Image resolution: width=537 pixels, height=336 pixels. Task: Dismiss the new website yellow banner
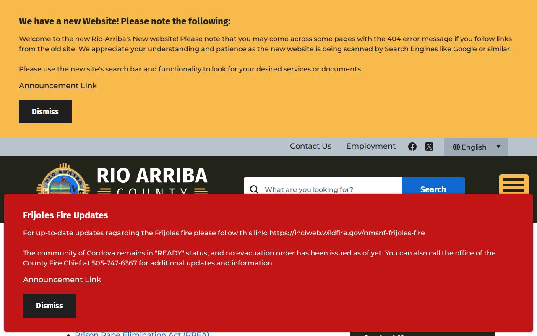click(x=45, y=112)
